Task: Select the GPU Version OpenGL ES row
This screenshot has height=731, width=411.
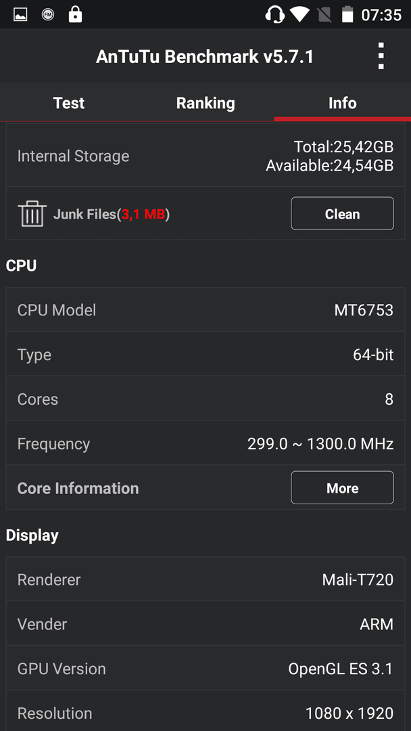Action: click(205, 669)
